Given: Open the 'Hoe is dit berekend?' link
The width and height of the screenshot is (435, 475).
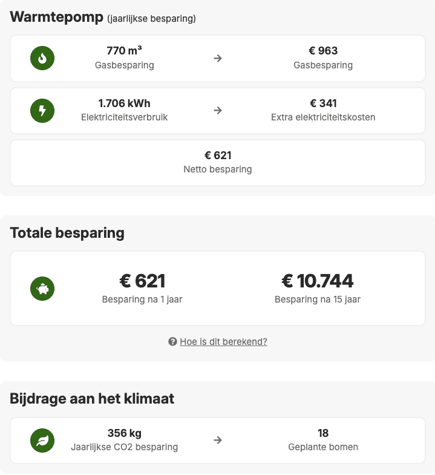Looking at the screenshot, I should [x=223, y=342].
